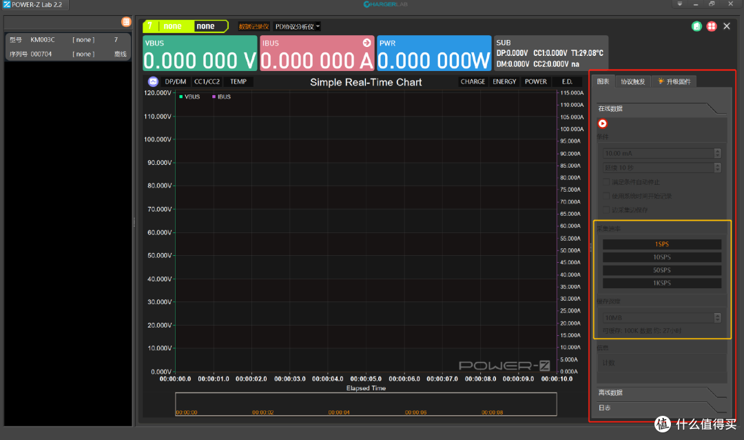The image size is (744, 440).
Task: Click the IBUS direction arrow icon
Action: (366, 43)
